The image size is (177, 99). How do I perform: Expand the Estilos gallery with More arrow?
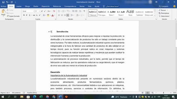pyautogui.click(x=155, y=16)
